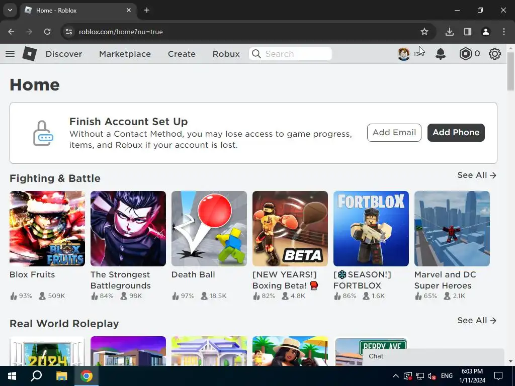Open the Robux balance icon
This screenshot has width=515, height=386.
point(465,54)
